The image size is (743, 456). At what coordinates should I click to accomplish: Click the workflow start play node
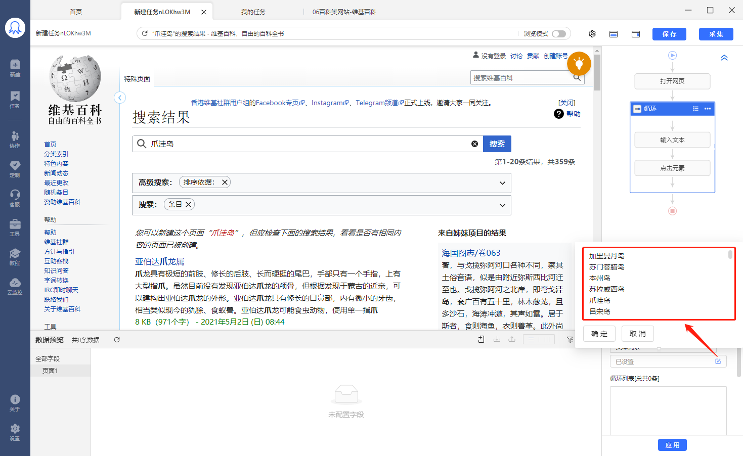tap(672, 55)
